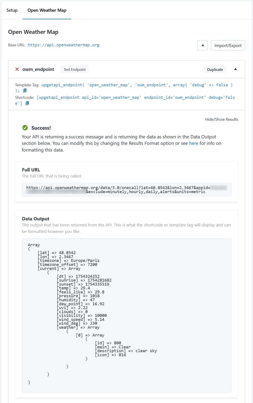Viewport: 253px width, 403px height.
Task: Select the [pressure] => 1018 line
Action: click(x=78, y=296)
